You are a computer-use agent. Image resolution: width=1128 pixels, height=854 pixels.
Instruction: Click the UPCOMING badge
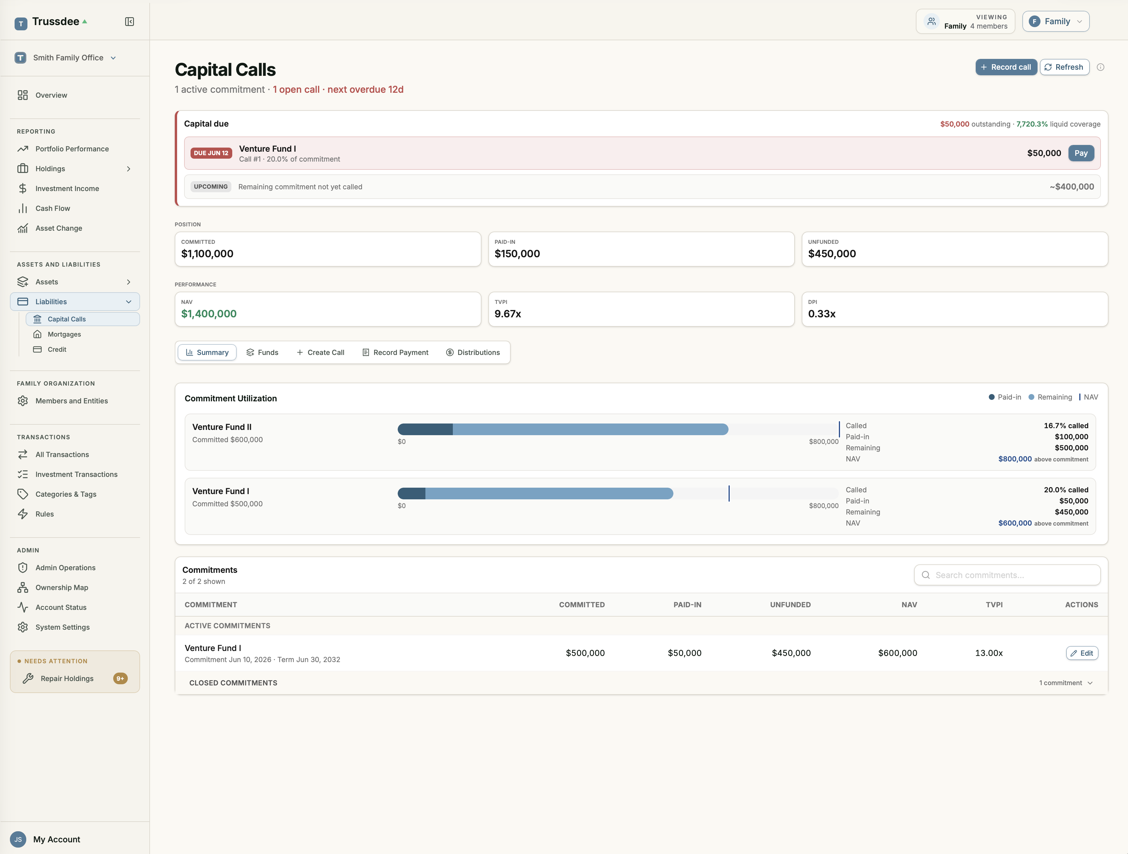(x=211, y=187)
